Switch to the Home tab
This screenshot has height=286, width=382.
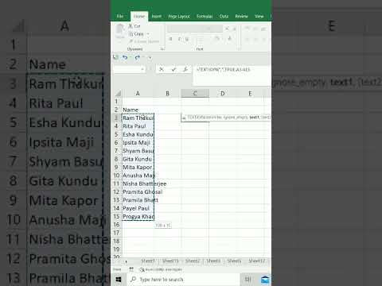pos(139,17)
